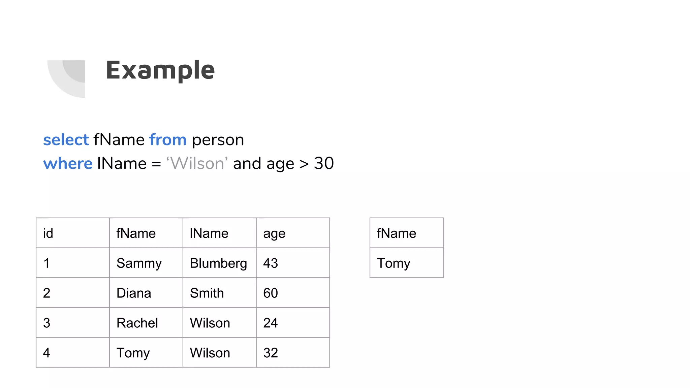Viewport: 690px width, 388px height.
Task: Click the age 60 cell
Action: [x=292, y=293]
